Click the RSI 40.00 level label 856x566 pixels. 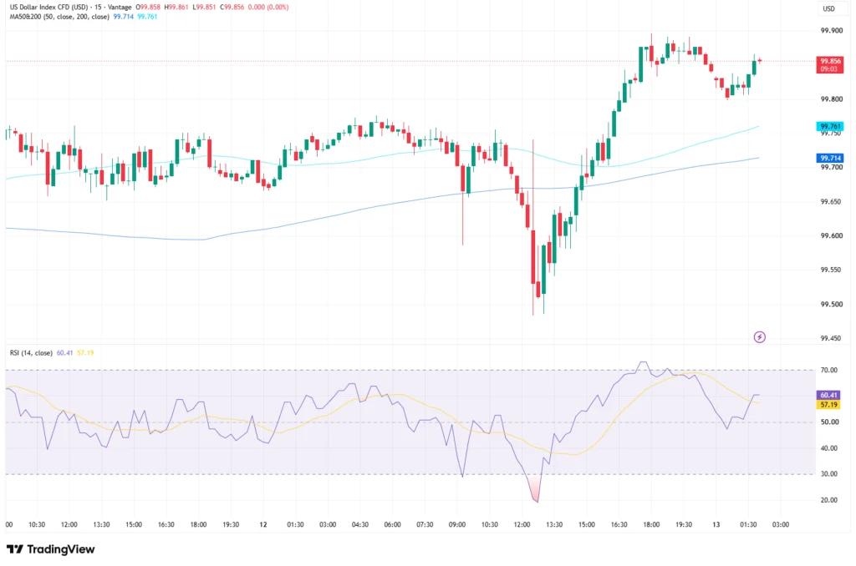[828, 448]
